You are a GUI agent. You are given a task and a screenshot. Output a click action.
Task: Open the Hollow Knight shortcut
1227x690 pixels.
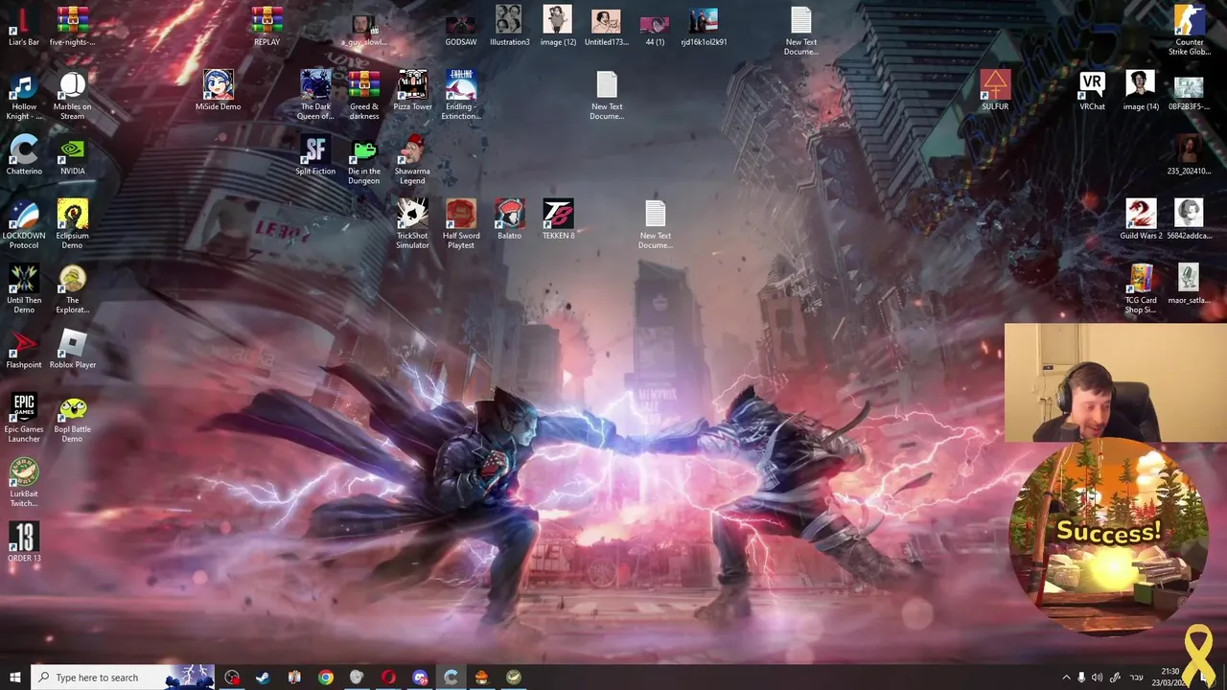(x=24, y=95)
